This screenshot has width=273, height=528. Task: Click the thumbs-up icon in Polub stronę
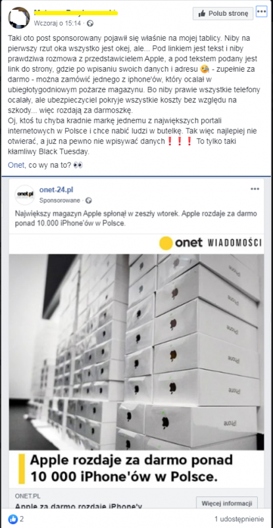[x=202, y=13]
